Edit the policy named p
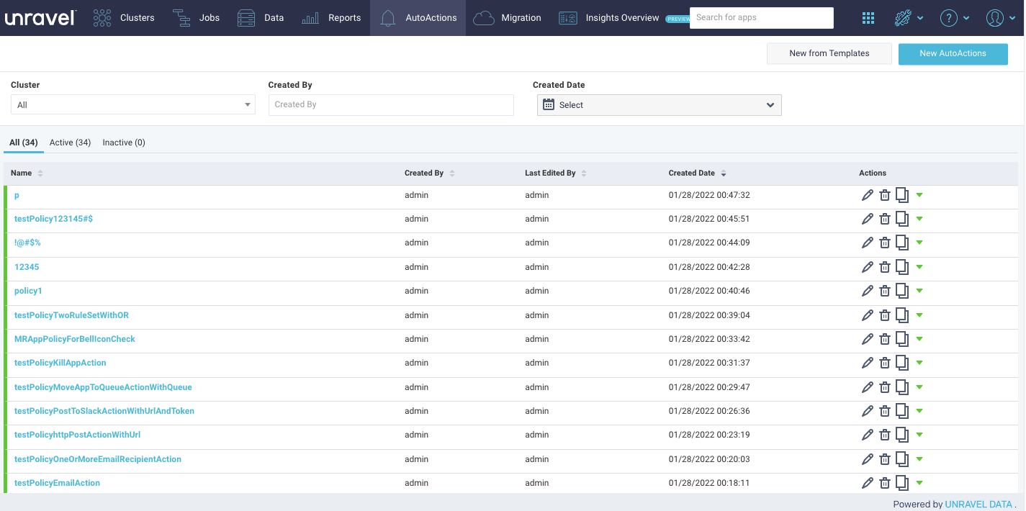Image resolution: width=1026 pixels, height=511 pixels. [x=868, y=195]
